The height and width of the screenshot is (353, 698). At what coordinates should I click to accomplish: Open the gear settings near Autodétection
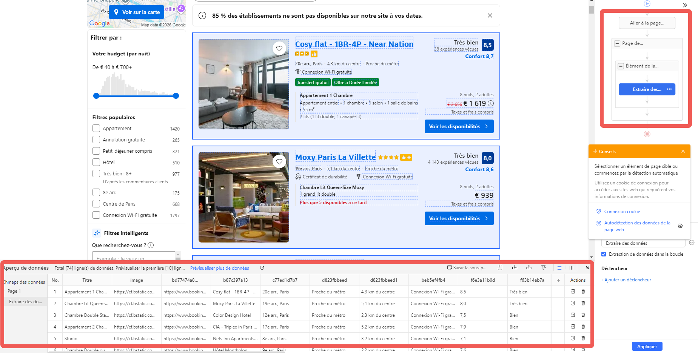(x=680, y=226)
